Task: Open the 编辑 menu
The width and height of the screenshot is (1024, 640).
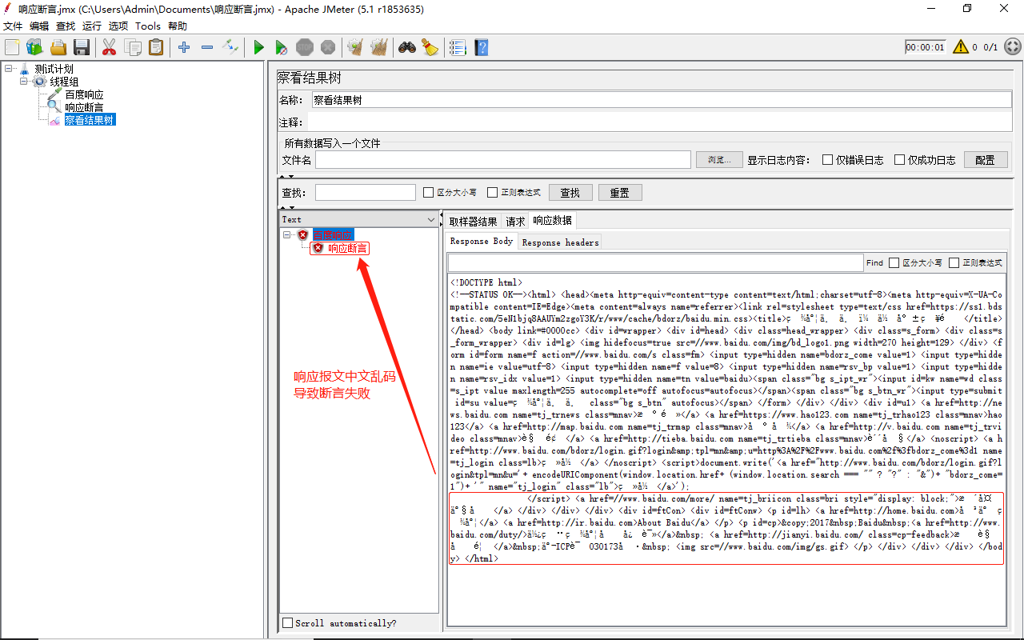Action: pos(39,26)
